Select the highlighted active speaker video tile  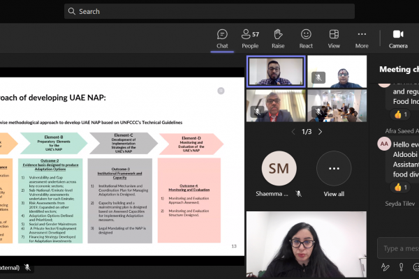click(276, 71)
